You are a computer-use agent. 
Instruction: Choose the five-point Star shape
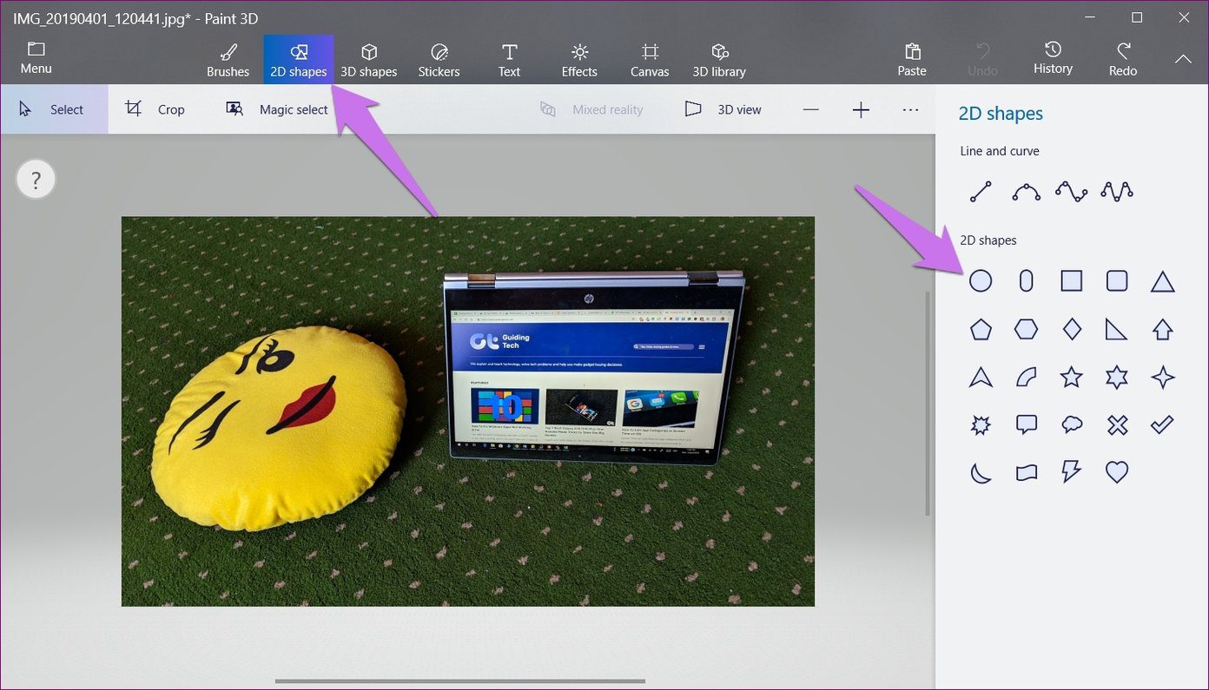coord(1072,377)
